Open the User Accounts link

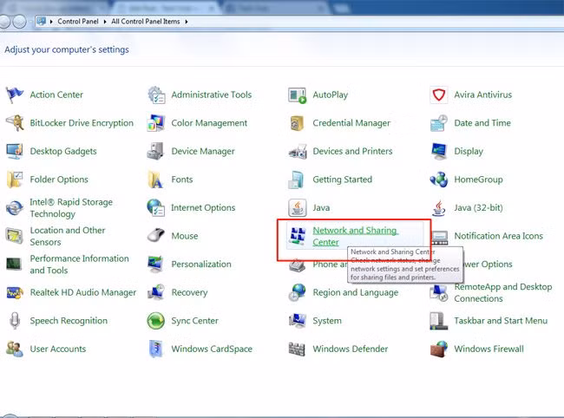(x=58, y=349)
